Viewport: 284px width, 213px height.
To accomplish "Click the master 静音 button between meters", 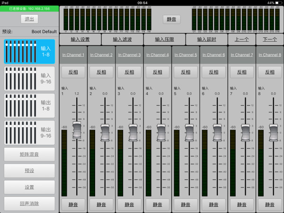I will point(171,19).
